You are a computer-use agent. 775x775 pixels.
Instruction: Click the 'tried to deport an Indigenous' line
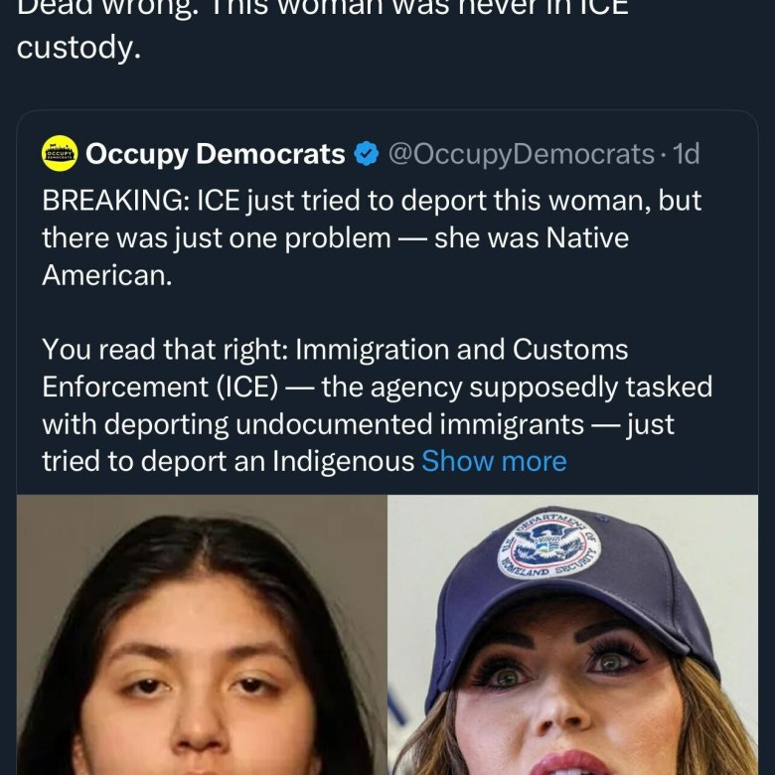(228, 461)
